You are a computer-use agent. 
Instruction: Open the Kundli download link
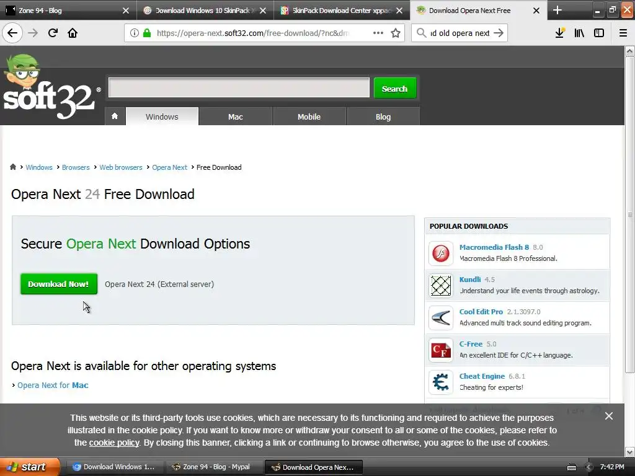tap(470, 280)
